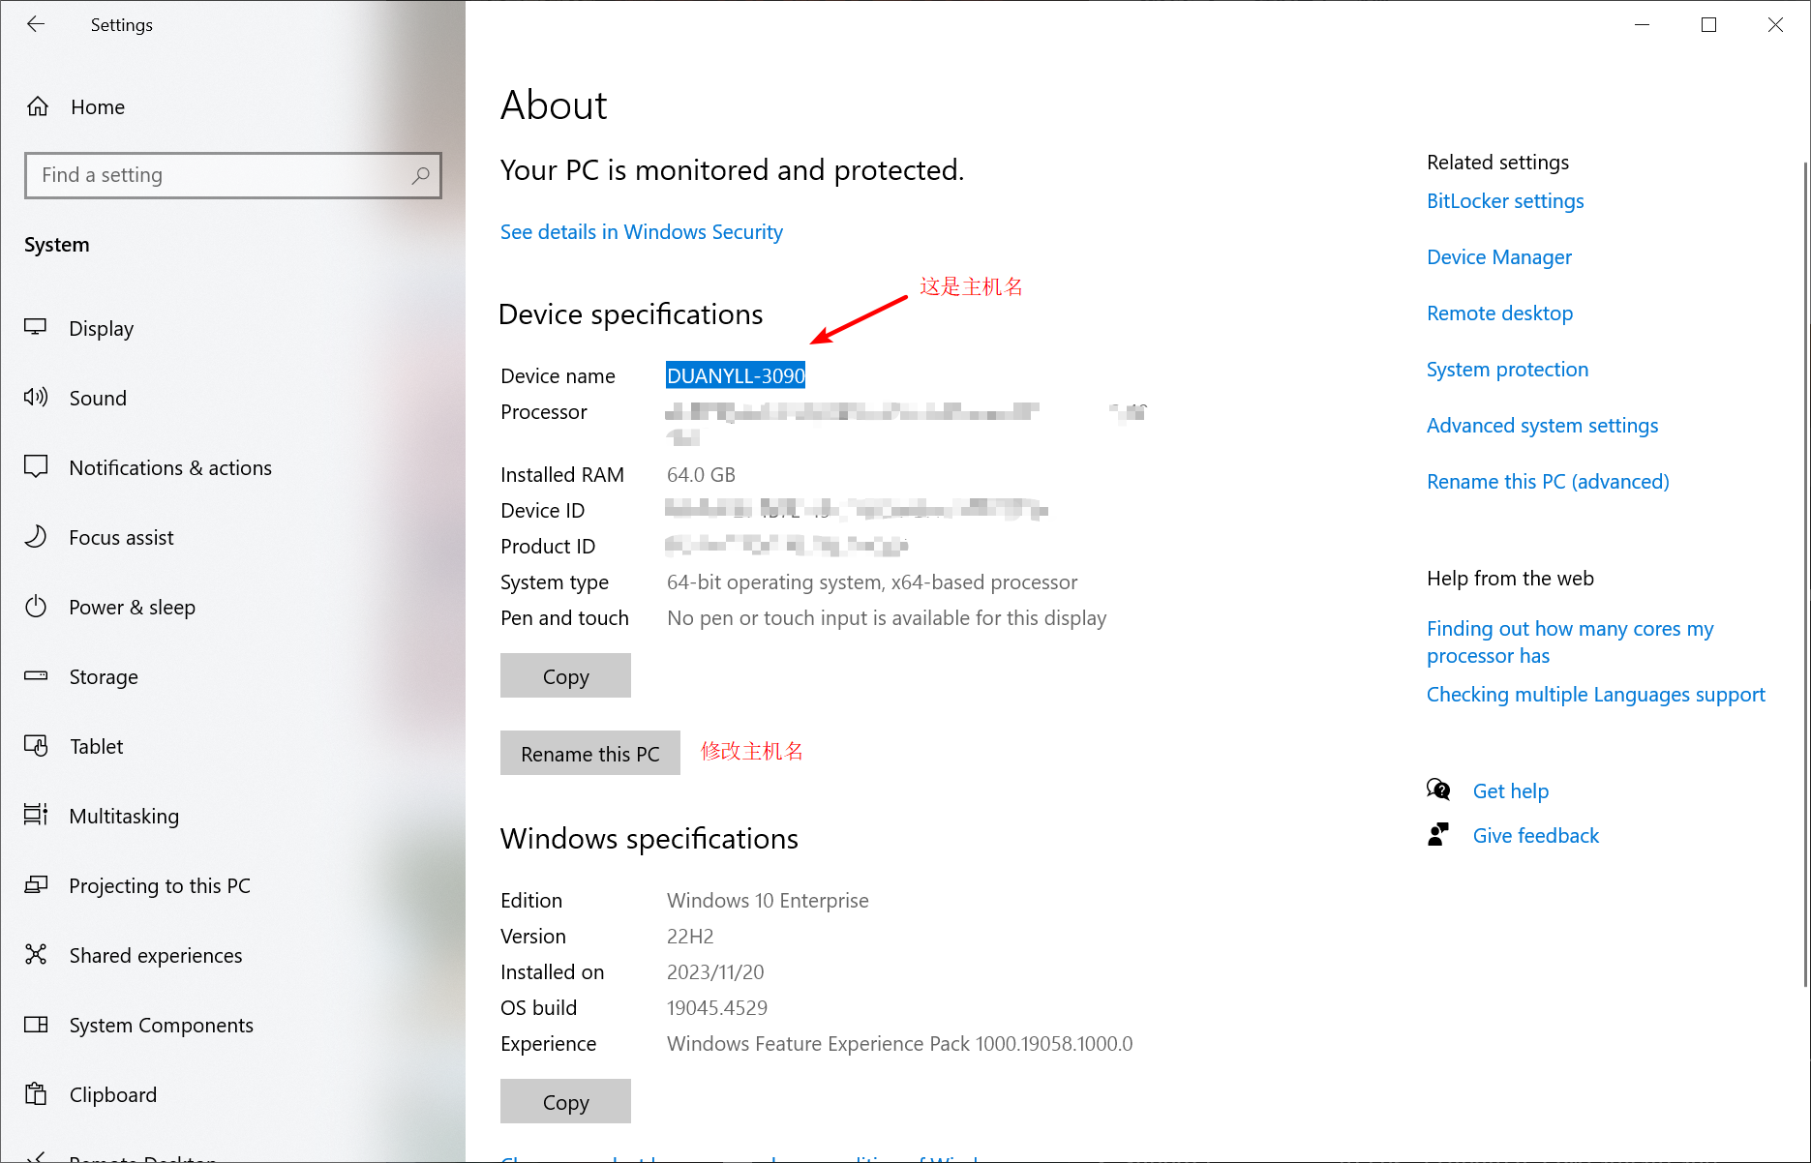Open Notifications & actions page
The height and width of the screenshot is (1163, 1811).
point(169,467)
